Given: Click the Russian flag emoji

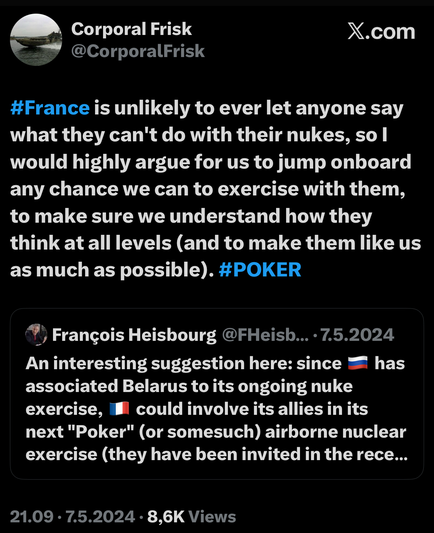Looking at the screenshot, I should click(x=358, y=363).
